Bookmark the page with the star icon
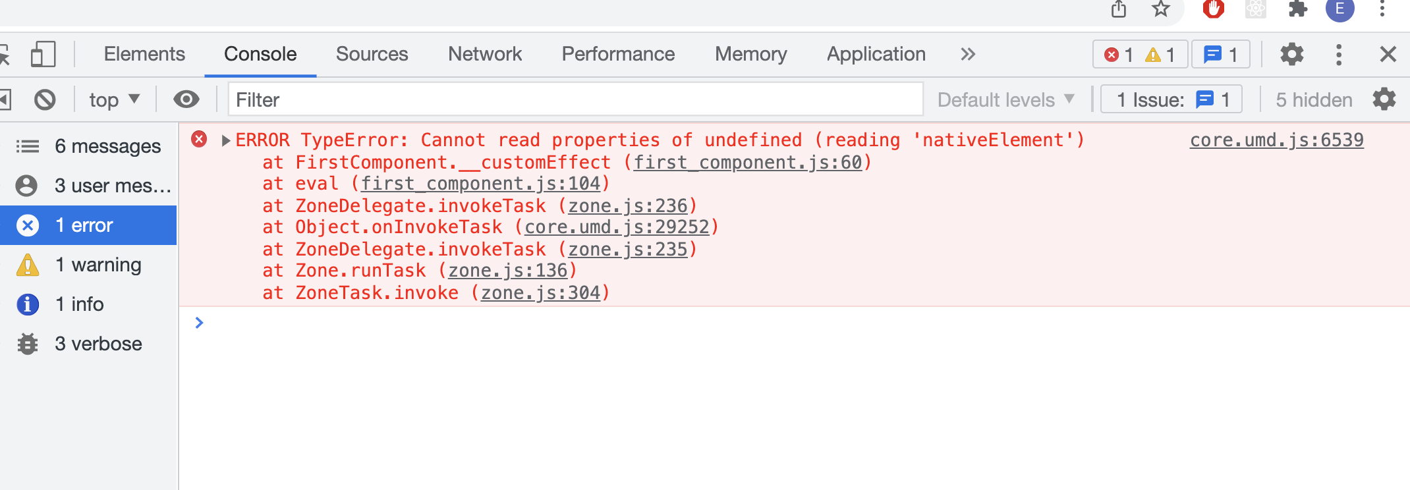Image resolution: width=1410 pixels, height=490 pixels. pyautogui.click(x=1160, y=10)
